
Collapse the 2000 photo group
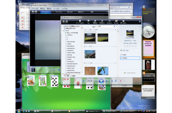[x=115, y=30]
